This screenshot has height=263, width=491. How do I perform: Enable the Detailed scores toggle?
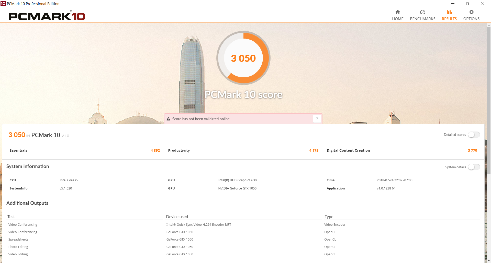(x=474, y=135)
